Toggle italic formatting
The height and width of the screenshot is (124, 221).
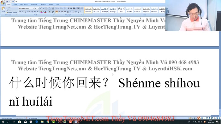click(23, 12)
